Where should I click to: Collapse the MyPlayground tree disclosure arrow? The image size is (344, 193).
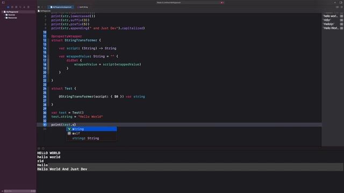click(x=2, y=12)
